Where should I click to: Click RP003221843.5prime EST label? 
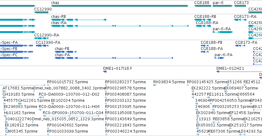[x=125, y=125]
